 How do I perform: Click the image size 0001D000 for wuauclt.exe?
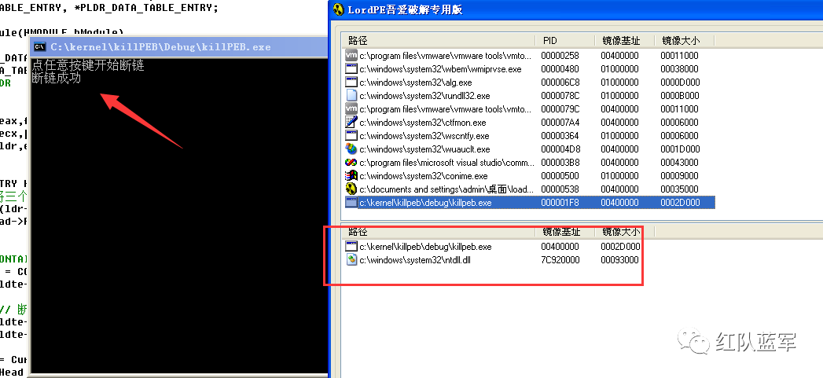click(680, 149)
